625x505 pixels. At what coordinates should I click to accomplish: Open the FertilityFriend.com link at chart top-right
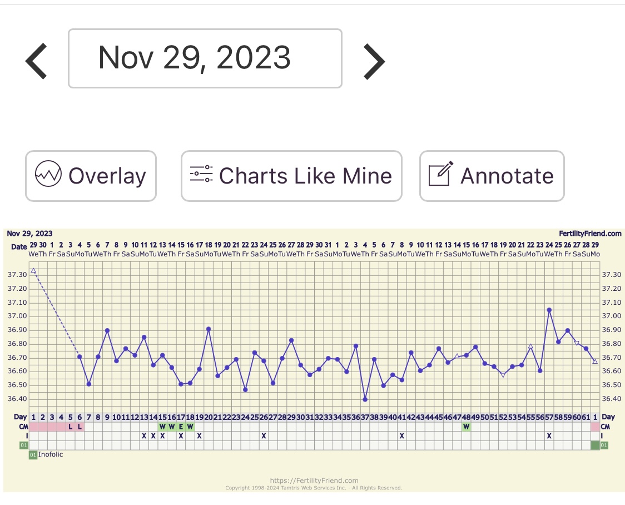590,234
